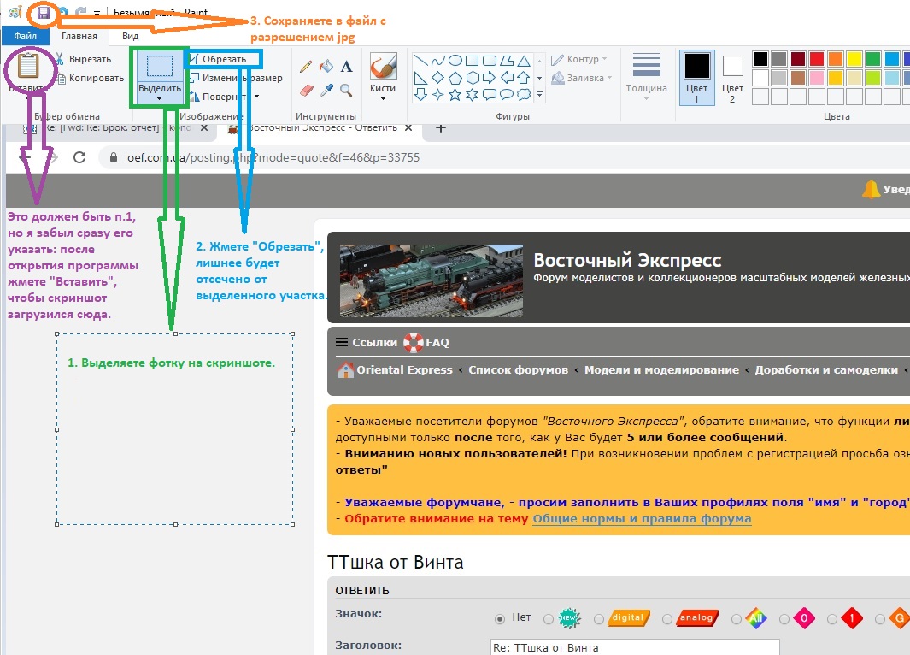Select the Rectangular selection tool icon
The width and height of the screenshot is (910, 655).
pyautogui.click(x=160, y=66)
